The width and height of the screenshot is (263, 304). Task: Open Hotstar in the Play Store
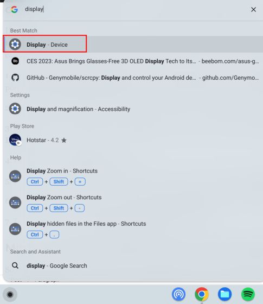[x=133, y=140]
